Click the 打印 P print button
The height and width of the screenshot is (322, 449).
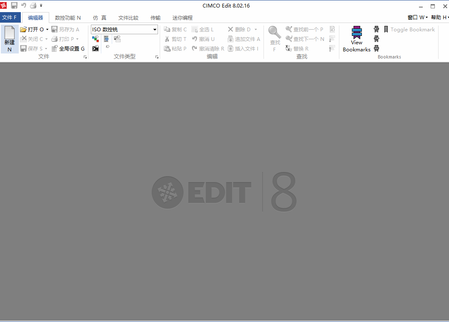[63, 39]
